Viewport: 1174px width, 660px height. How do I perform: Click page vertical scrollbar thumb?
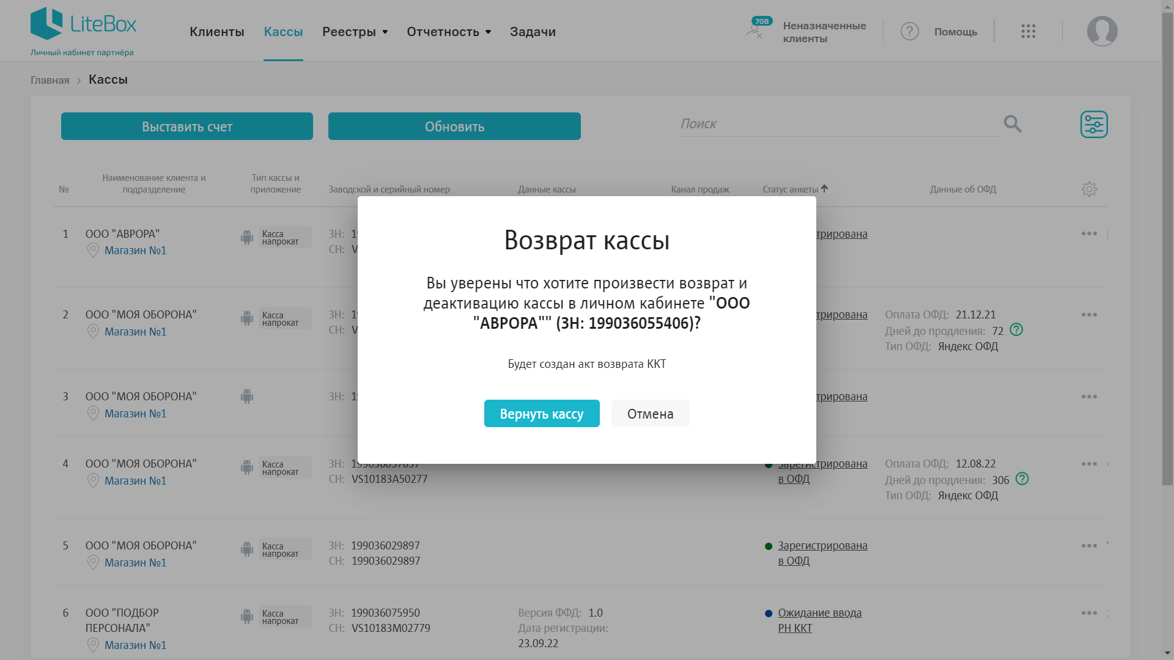tap(1168, 249)
